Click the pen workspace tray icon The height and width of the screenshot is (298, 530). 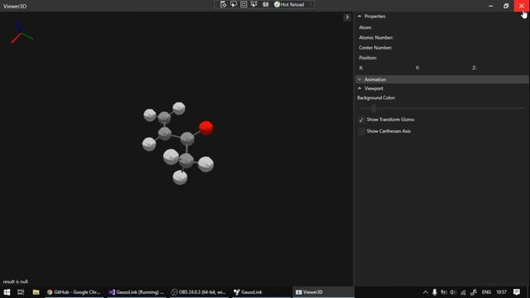(x=473, y=292)
